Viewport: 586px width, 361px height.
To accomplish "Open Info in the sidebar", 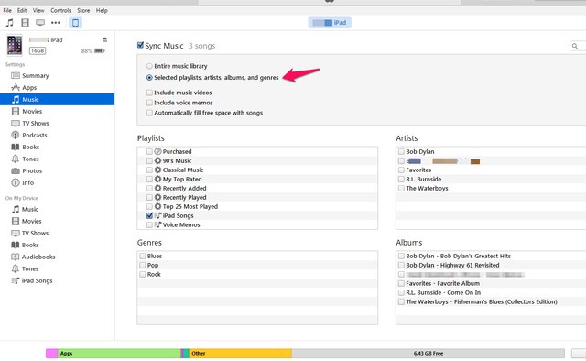I will [27, 183].
